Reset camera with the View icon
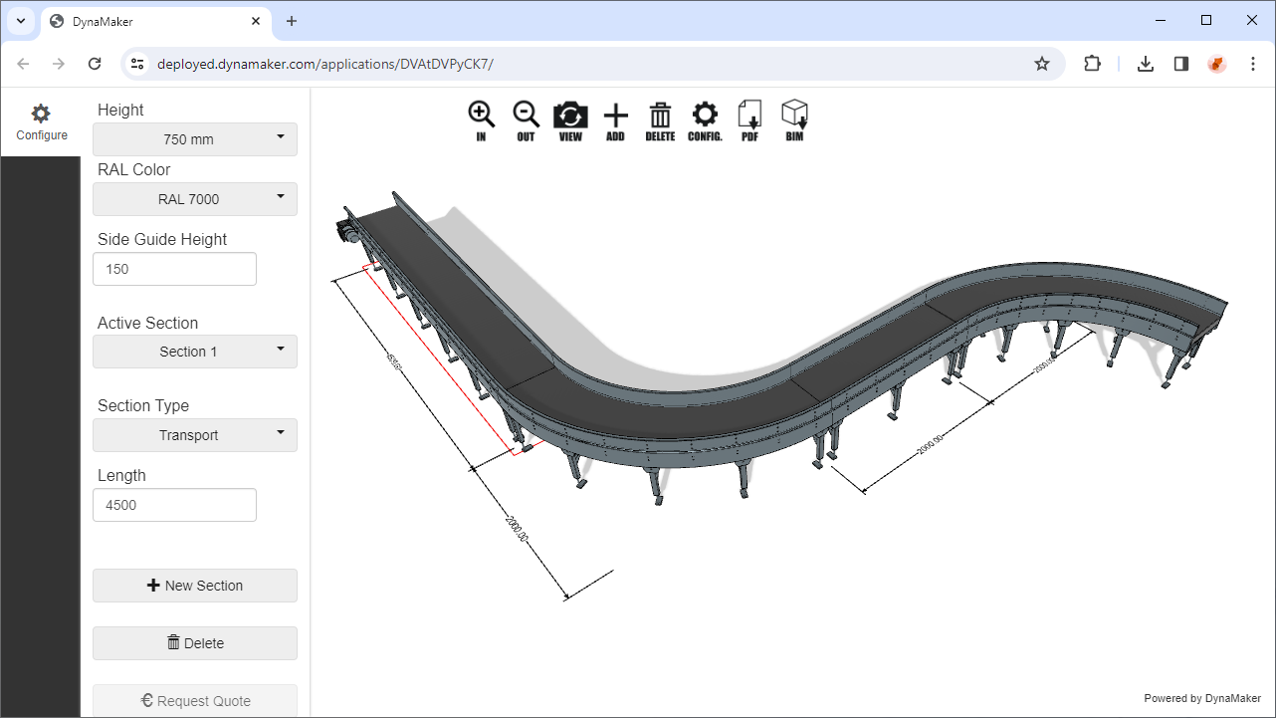The width and height of the screenshot is (1276, 718). tap(570, 120)
